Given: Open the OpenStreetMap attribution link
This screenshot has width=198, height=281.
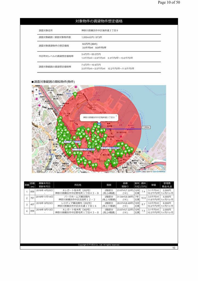Looking at the screenshot, I should pyautogui.click(x=159, y=171).
